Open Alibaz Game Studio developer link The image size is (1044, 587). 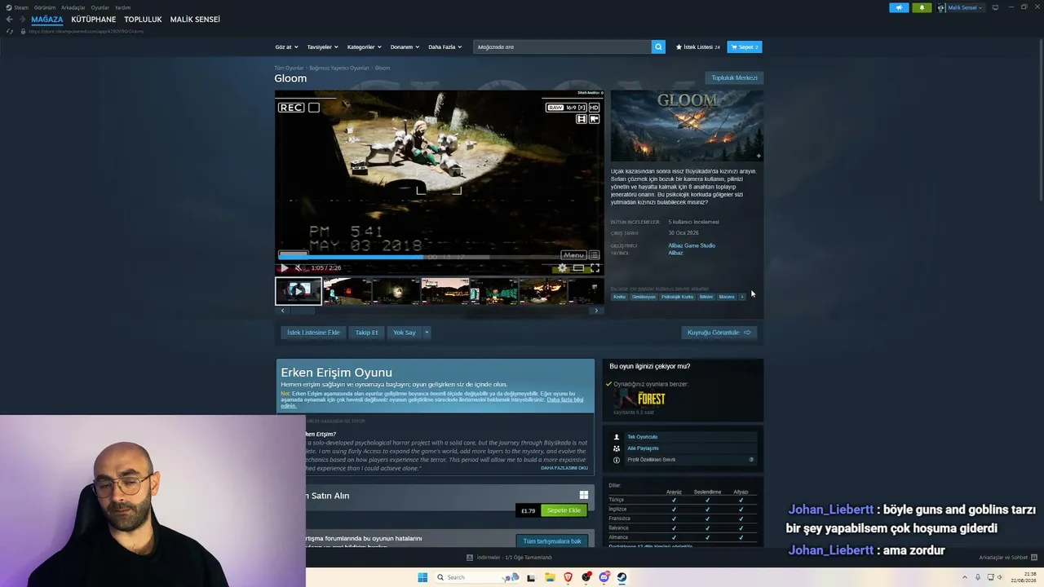(x=692, y=245)
